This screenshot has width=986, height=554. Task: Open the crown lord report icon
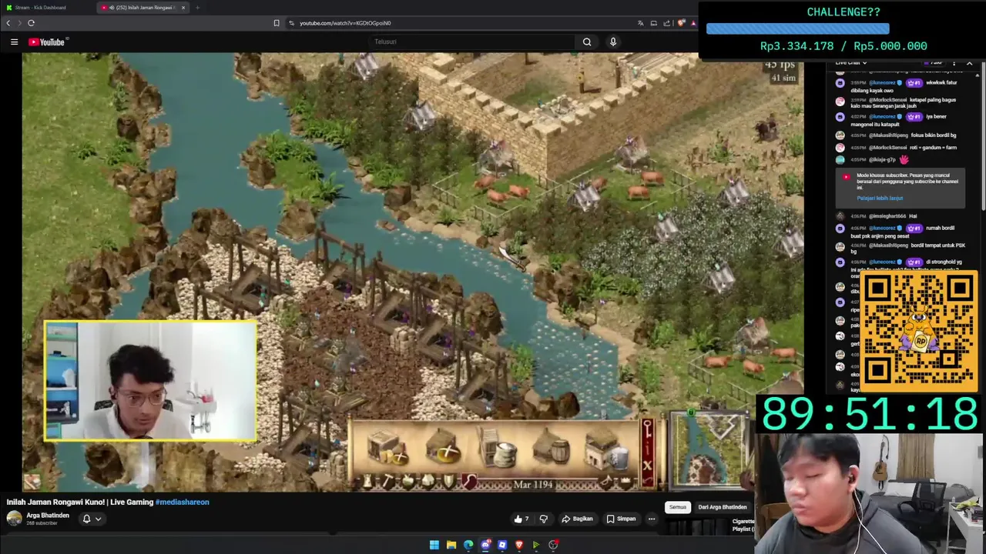[625, 482]
